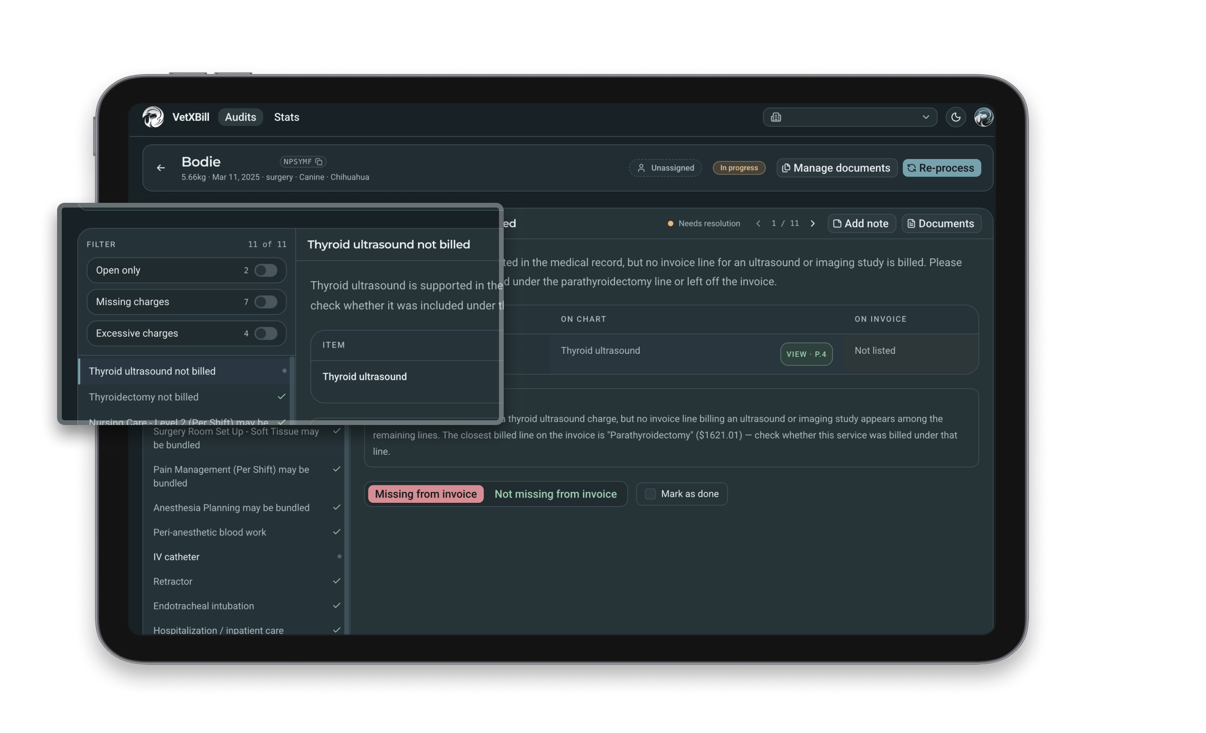Go back with the left arrow
The height and width of the screenshot is (733, 1206).
(x=160, y=168)
